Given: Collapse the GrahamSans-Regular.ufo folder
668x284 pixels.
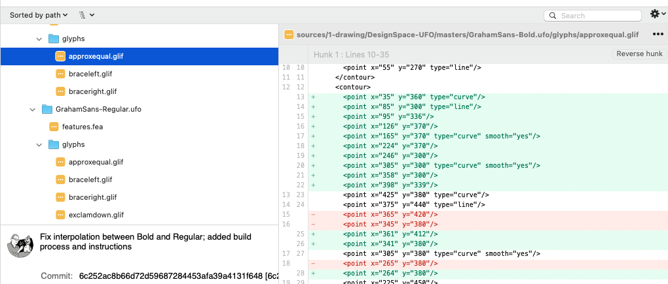Looking at the screenshot, I should click(x=32, y=109).
